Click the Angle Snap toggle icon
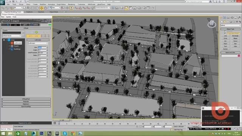 pos(80,8)
